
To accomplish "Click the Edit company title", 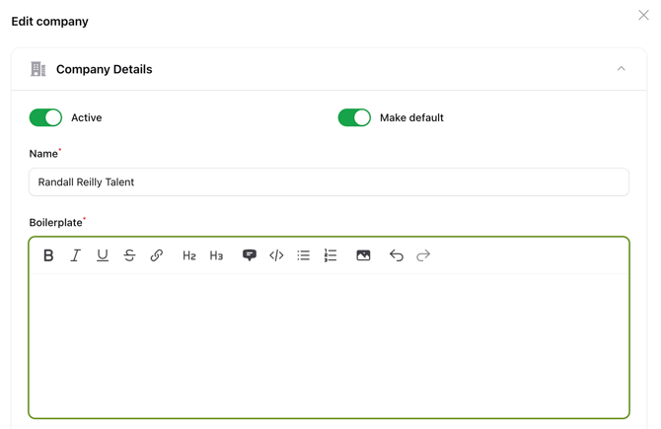I will pos(49,22).
